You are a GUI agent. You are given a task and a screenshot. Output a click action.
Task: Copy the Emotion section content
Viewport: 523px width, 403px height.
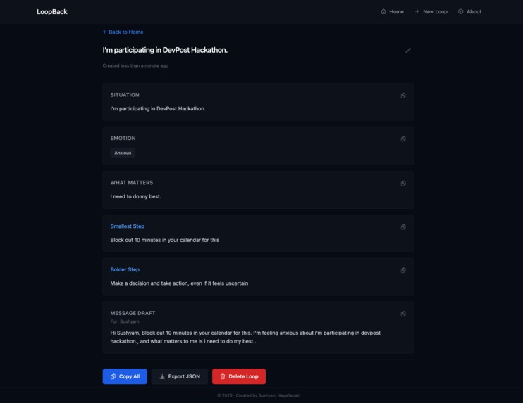point(403,139)
